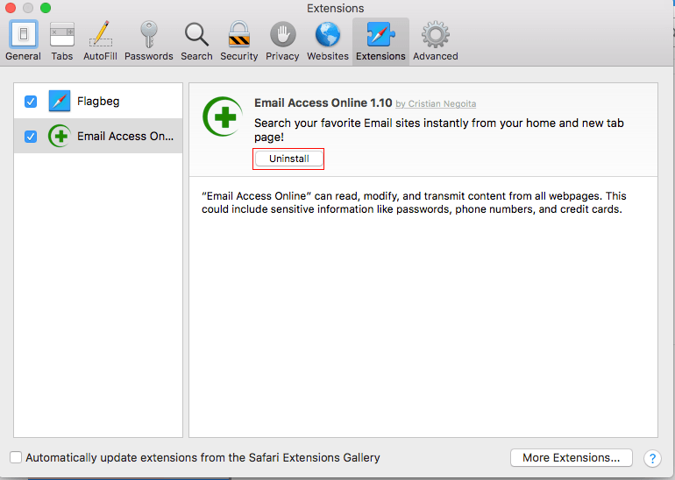Select Email Access On... list row
Viewport: 675px width, 480px height.
(98, 136)
